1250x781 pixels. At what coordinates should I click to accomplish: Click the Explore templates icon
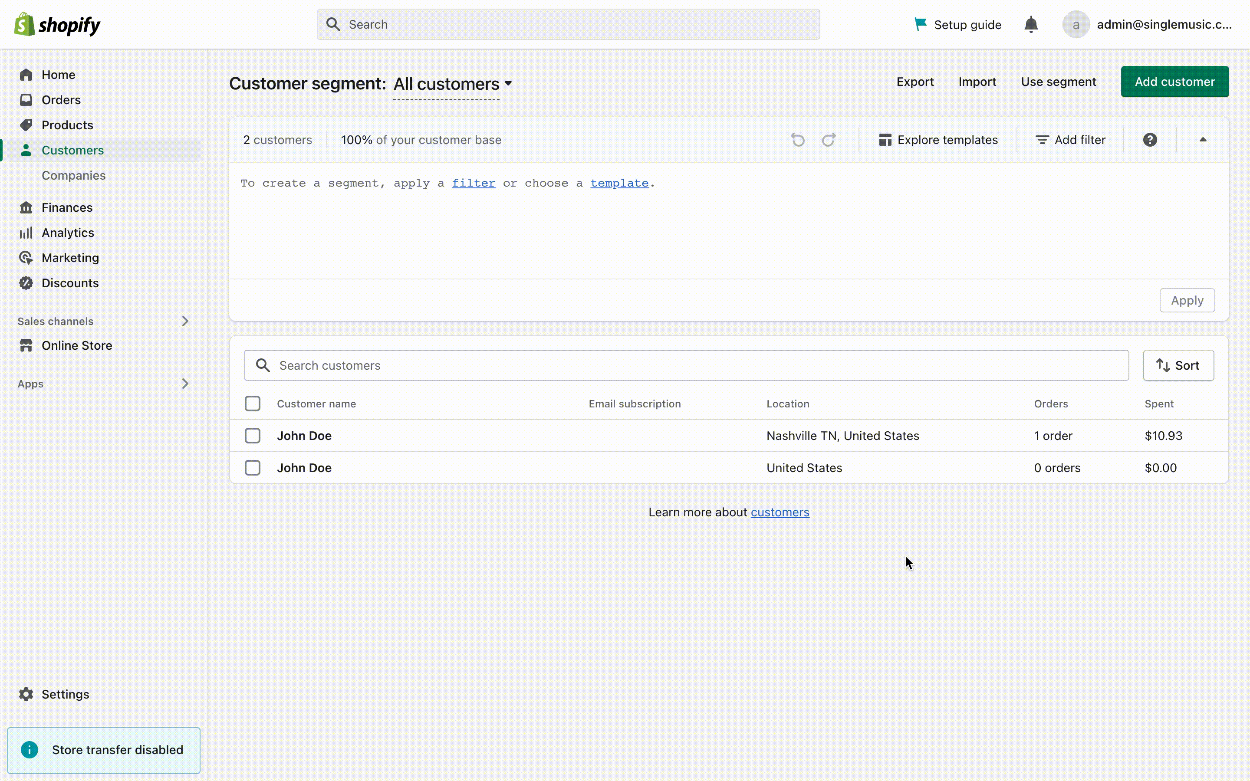click(x=885, y=140)
